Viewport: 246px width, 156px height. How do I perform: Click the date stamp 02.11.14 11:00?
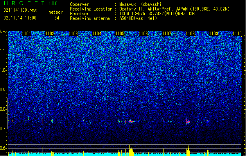click(x=20, y=18)
